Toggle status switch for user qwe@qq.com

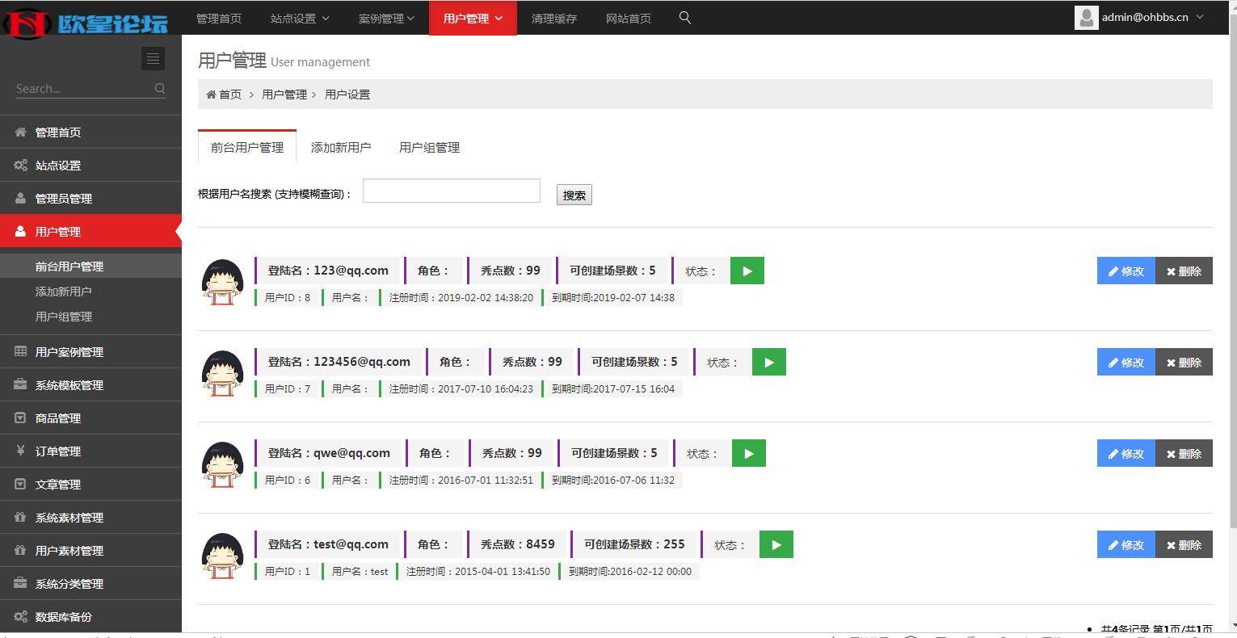point(748,453)
